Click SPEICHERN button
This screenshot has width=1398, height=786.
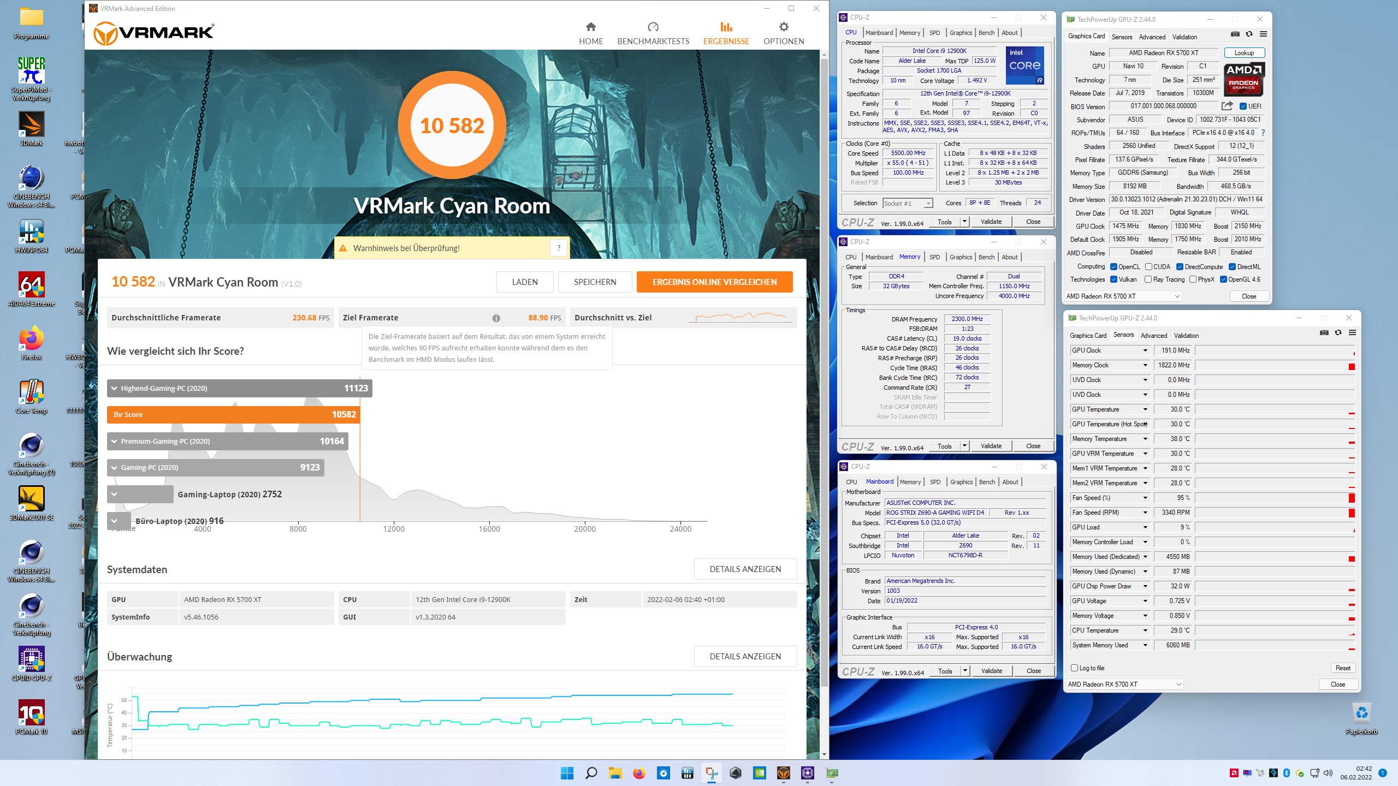tap(595, 282)
